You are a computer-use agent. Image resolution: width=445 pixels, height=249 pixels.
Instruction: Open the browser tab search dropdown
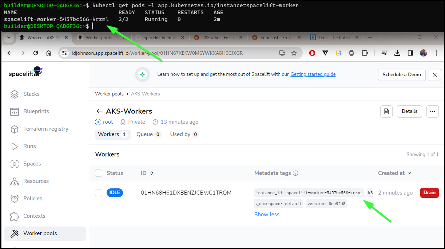click(x=9, y=37)
